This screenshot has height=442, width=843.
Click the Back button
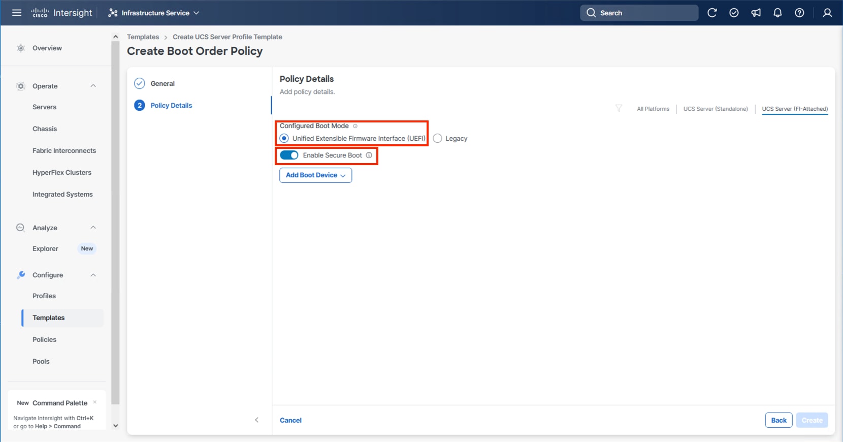(x=778, y=420)
